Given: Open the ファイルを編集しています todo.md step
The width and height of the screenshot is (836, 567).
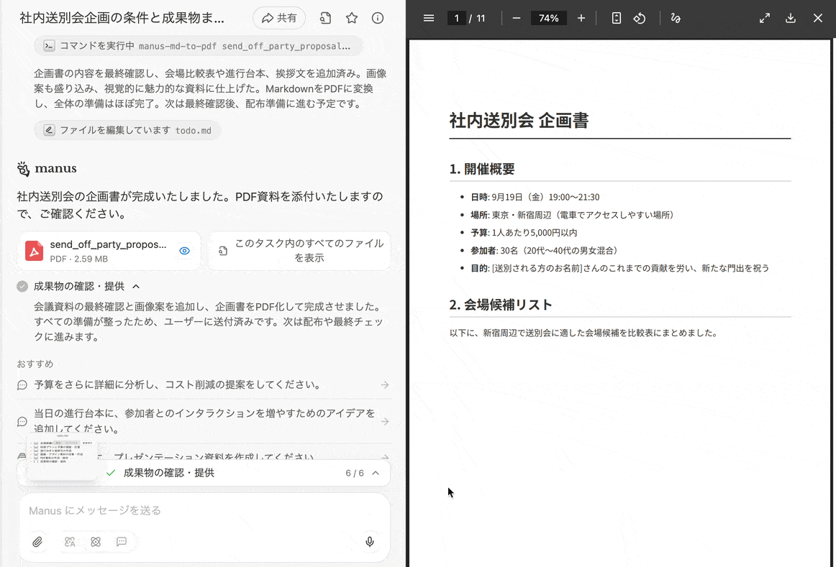Looking at the screenshot, I should click(x=128, y=130).
